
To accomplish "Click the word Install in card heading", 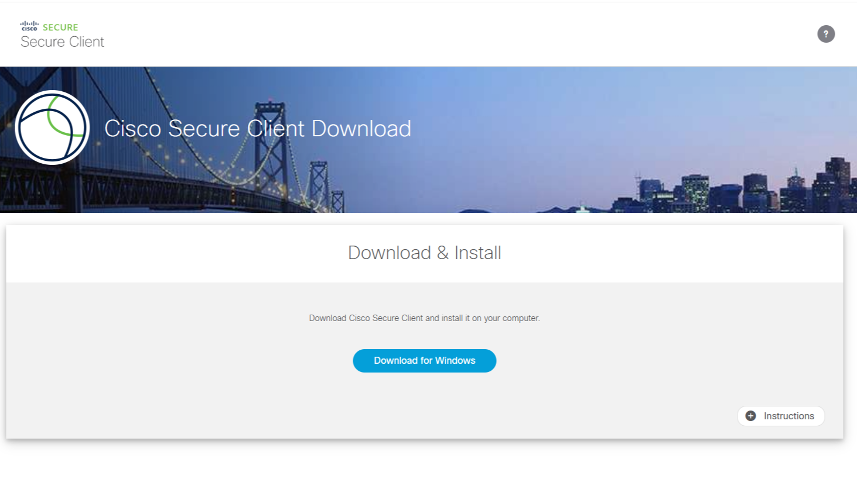I will point(477,253).
